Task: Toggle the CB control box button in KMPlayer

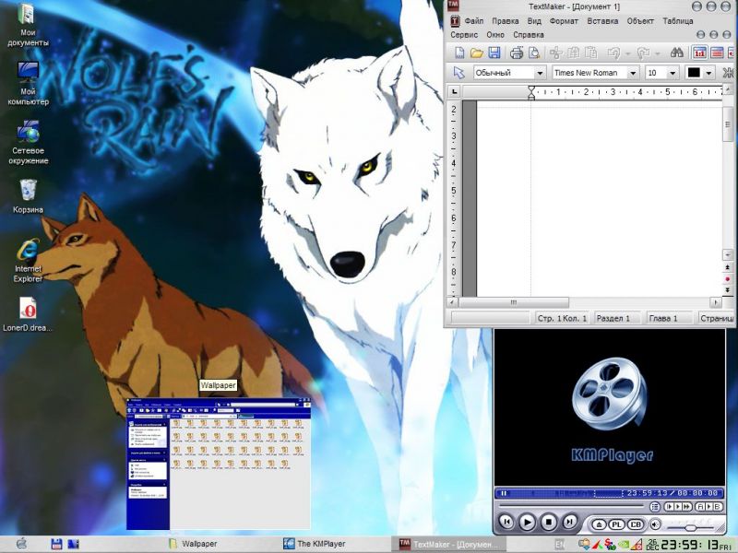Action: 636,524
